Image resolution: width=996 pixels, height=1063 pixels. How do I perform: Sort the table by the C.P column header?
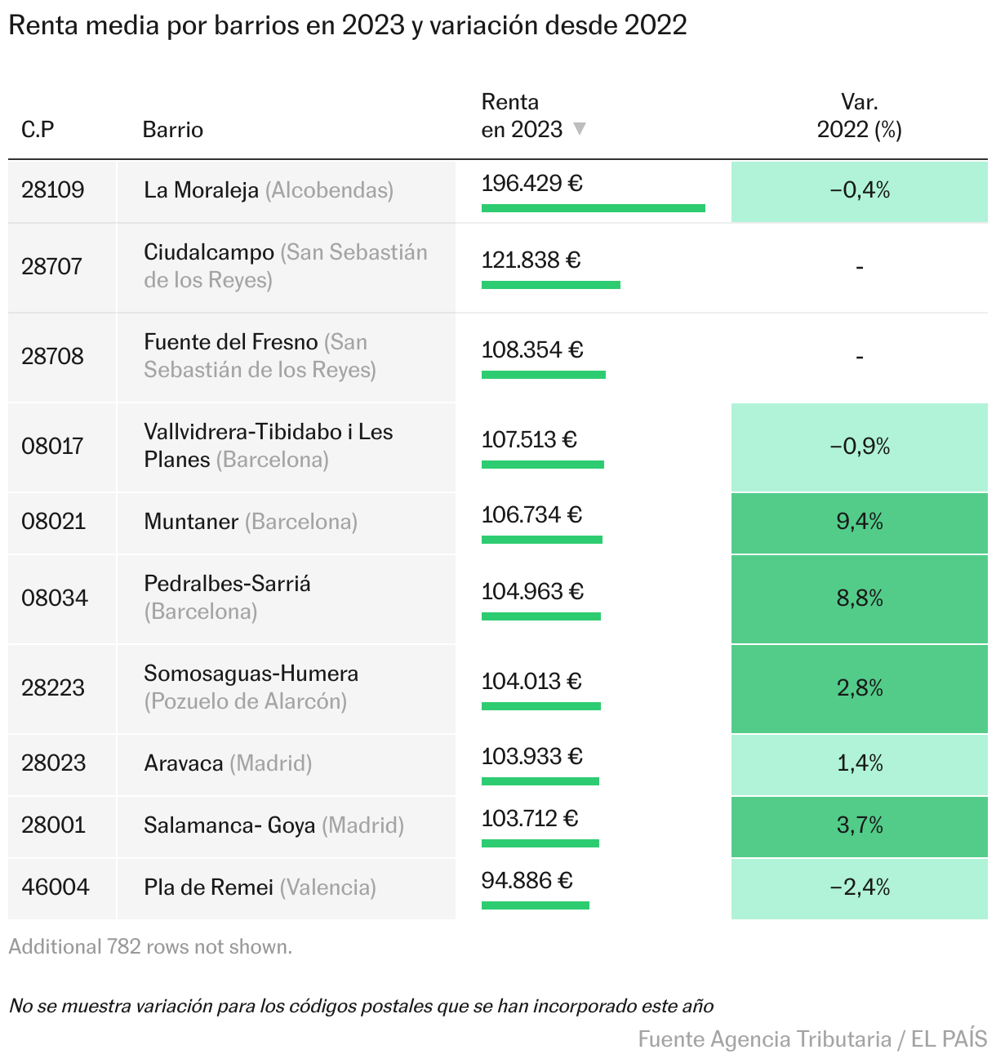[38, 129]
